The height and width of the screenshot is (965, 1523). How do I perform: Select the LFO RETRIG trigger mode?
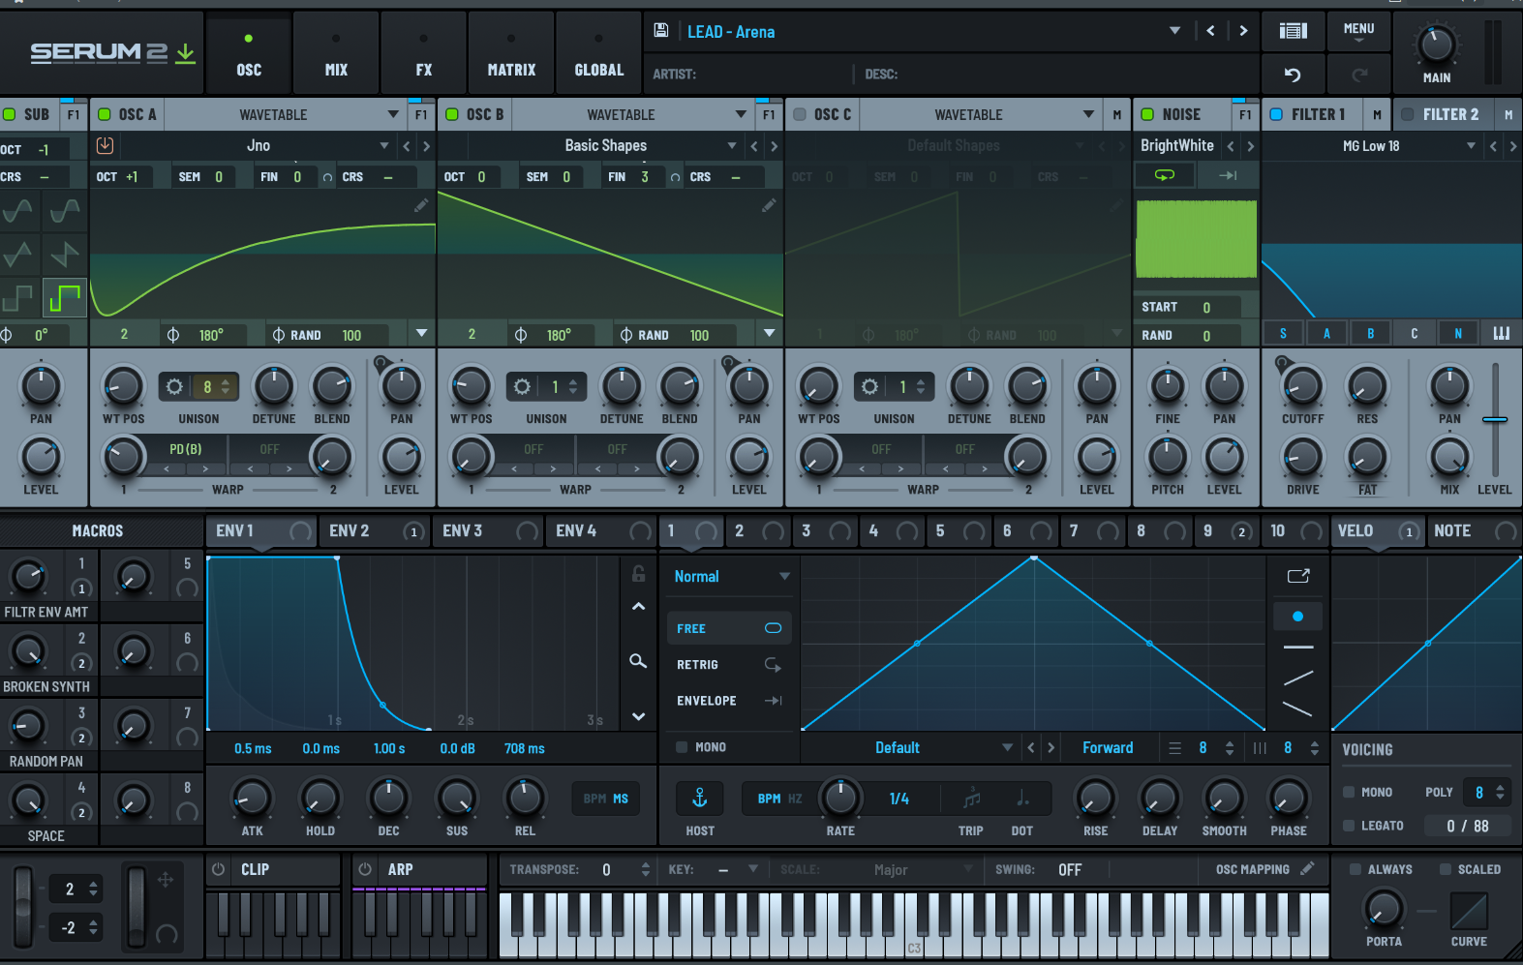728,665
